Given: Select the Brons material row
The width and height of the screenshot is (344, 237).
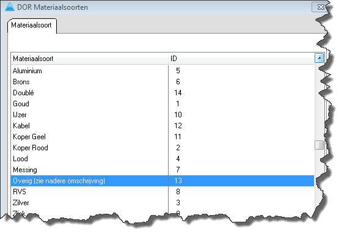Looking at the screenshot, I should (x=163, y=82).
